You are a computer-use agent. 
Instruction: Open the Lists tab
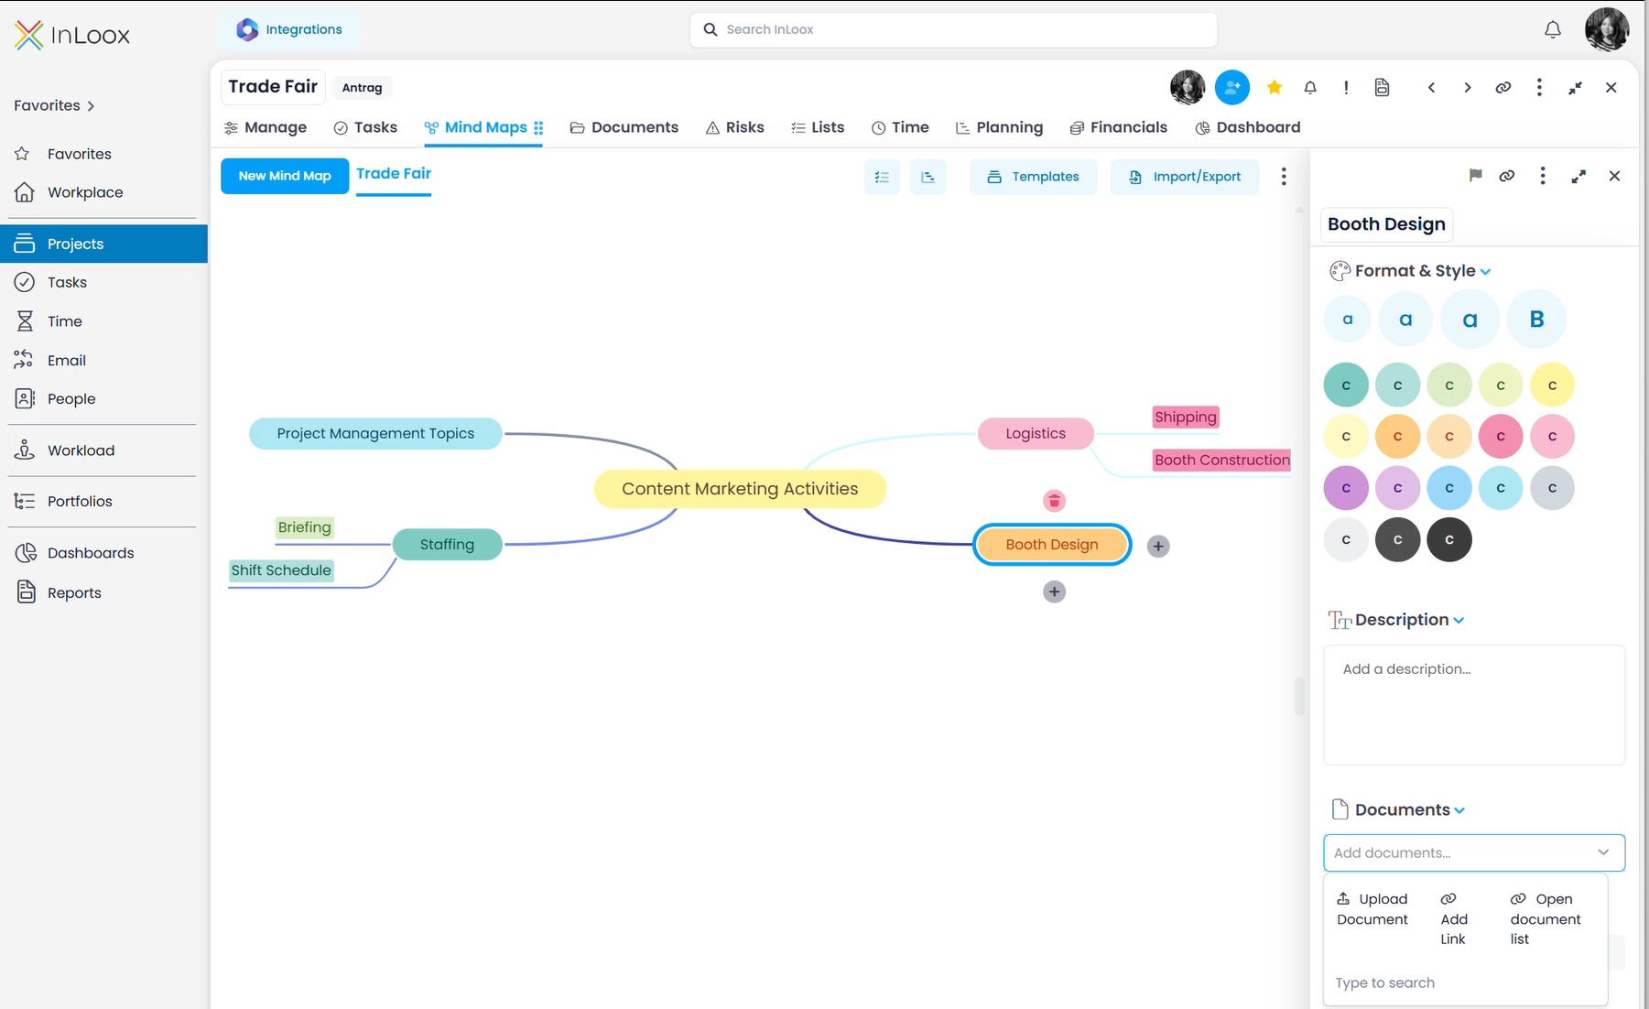818,127
